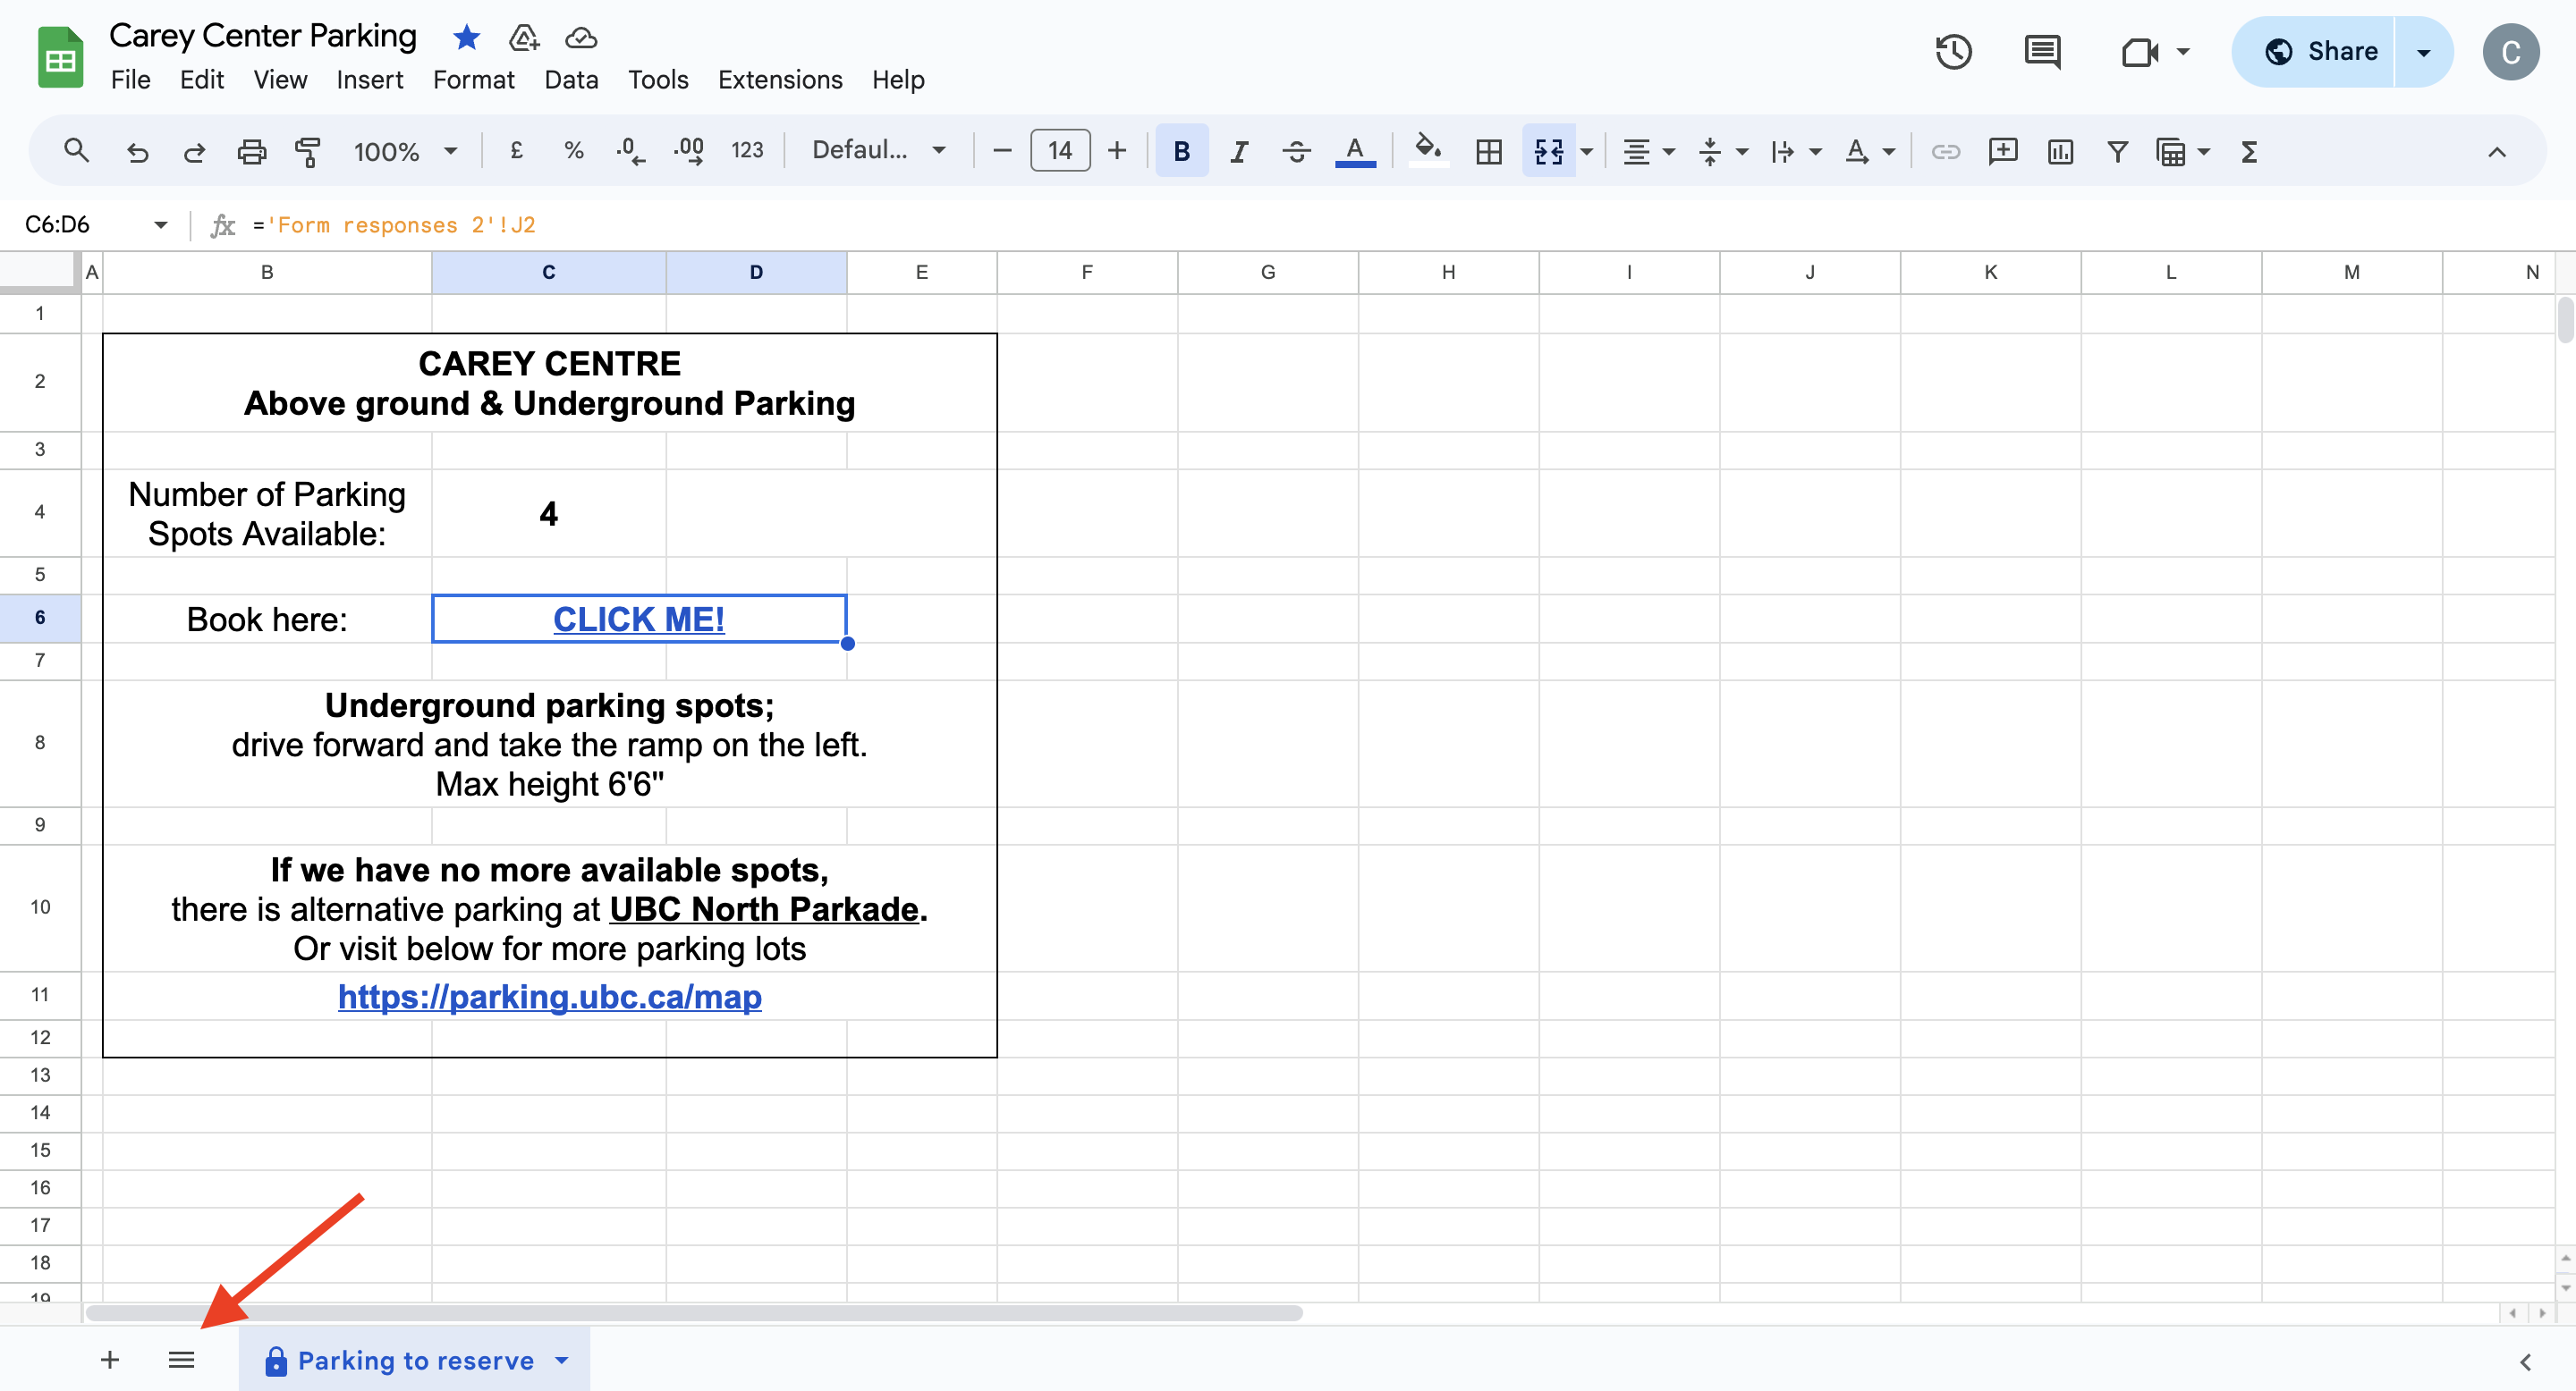This screenshot has height=1391, width=2576.
Task: Open the comments panel icon
Action: [x=2041, y=52]
